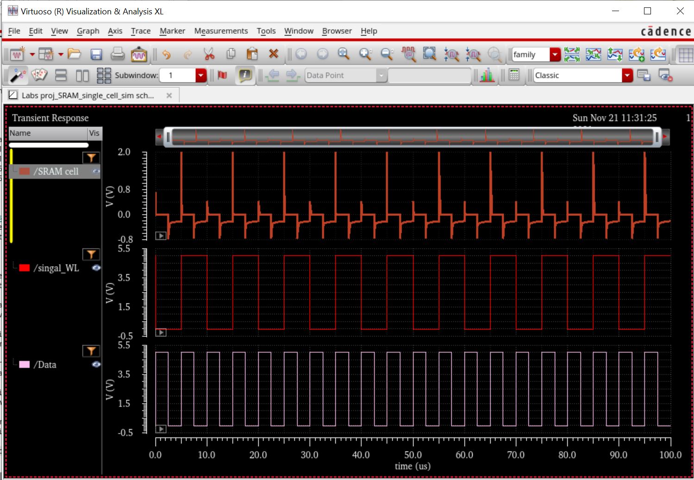694x480 pixels.
Task: Toggle visibility eye for /SRAM cell trace
Action: [x=96, y=171]
